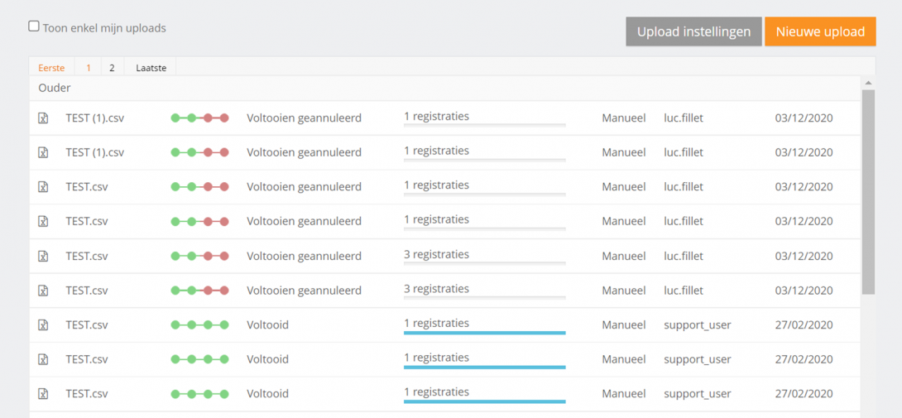The image size is (902, 418).
Task: Click the file icon of the first TEST (1).csv row
Action: tap(43, 118)
